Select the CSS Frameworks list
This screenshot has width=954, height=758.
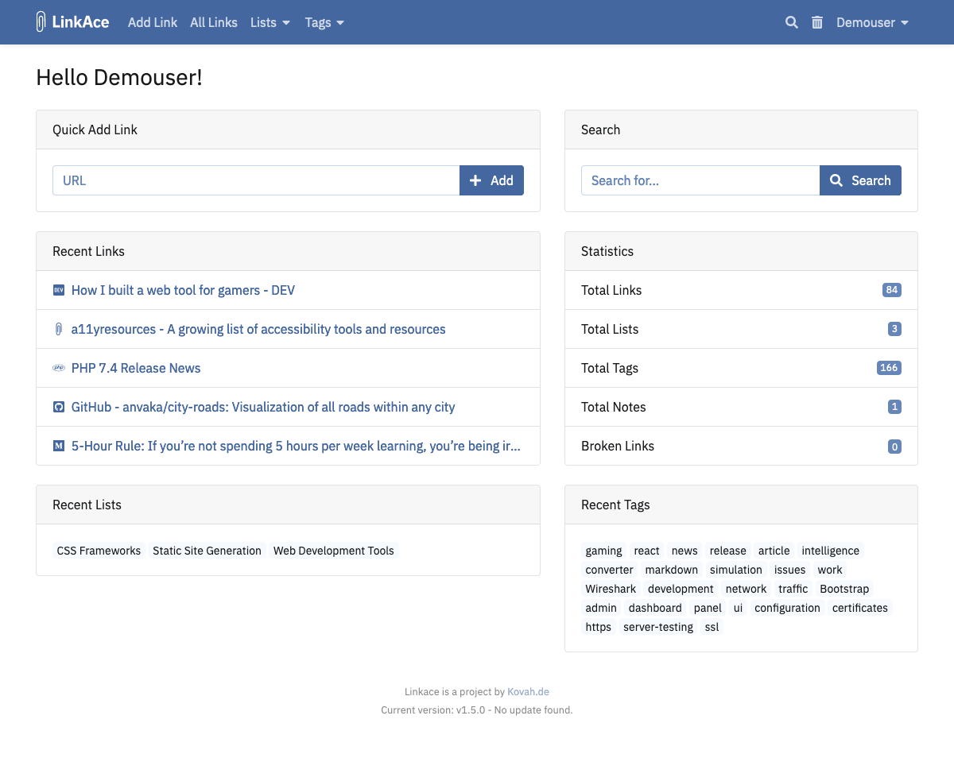coord(99,551)
